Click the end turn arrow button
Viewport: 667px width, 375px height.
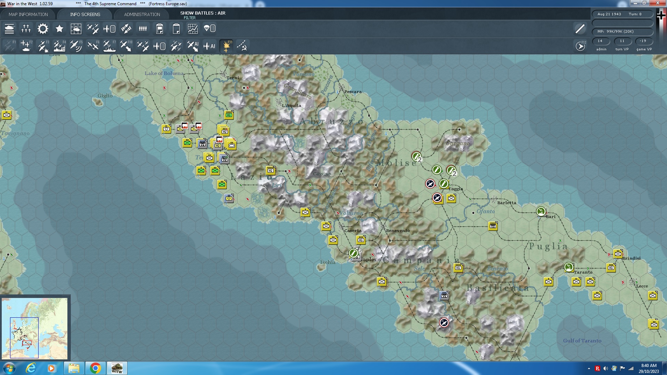(x=580, y=46)
